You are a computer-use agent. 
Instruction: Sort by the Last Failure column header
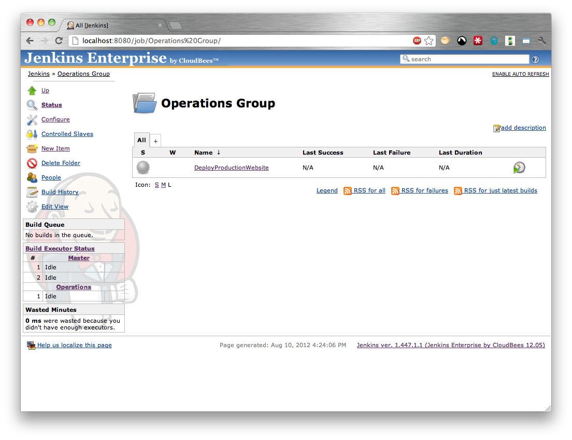(x=391, y=153)
